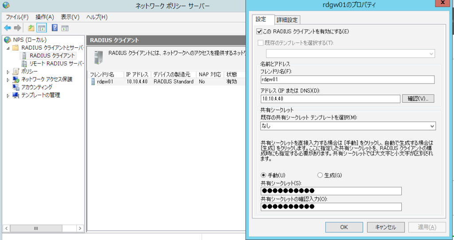This screenshot has height=240, width=454.
Task: Click the アドレス (IP または DNS) field
Action: click(330, 99)
